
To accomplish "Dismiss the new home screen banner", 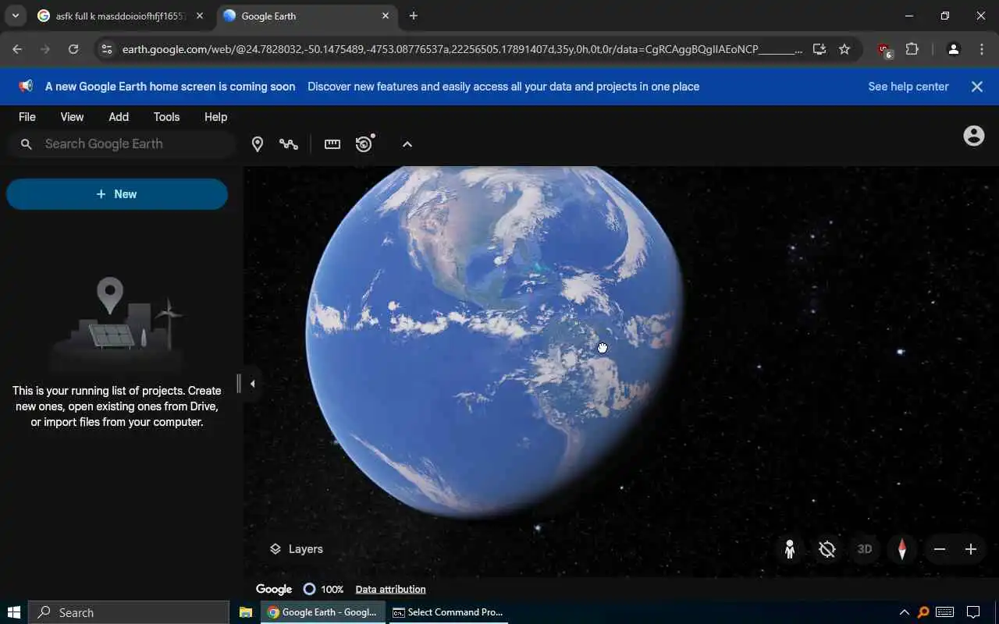I will coord(977,87).
